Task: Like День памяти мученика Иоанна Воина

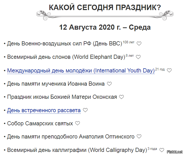Action: 109,84
